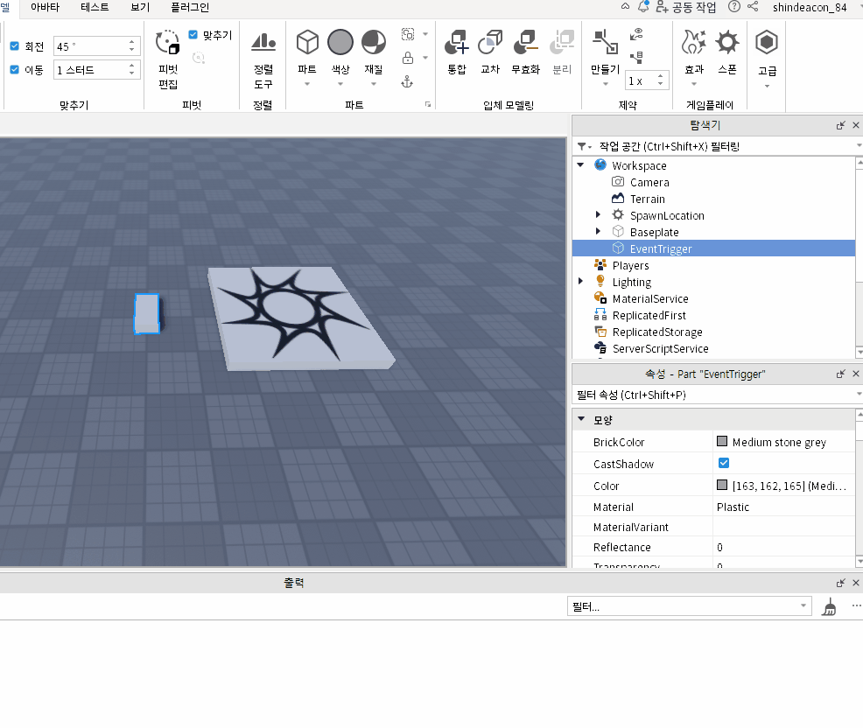
Task: Open the 플러그인 ribbon tab
Action: [190, 7]
